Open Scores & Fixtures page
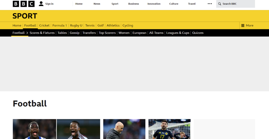This screenshot has width=269, height=139. click(42, 33)
